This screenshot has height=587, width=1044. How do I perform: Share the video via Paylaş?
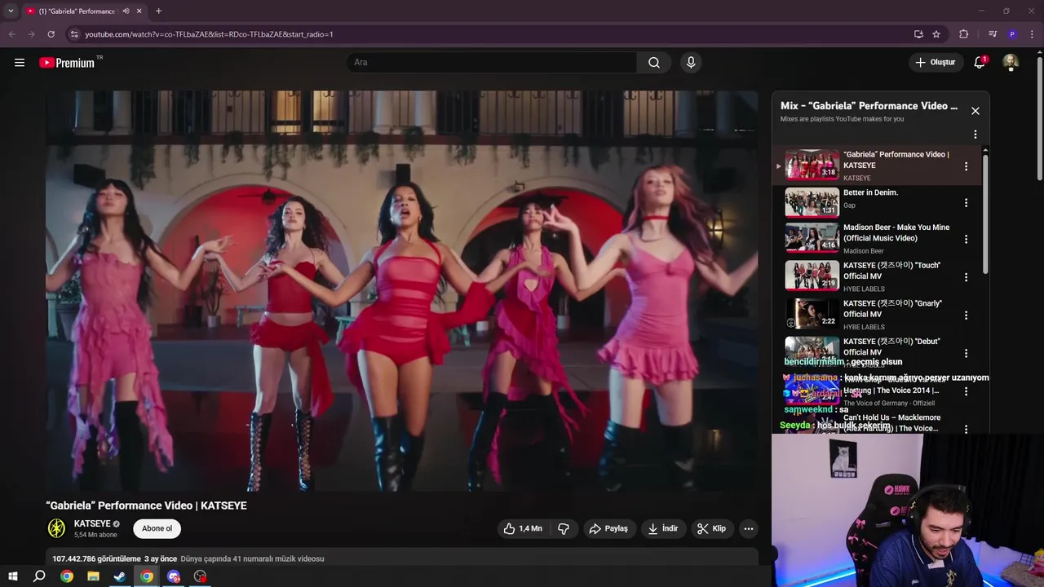click(609, 528)
